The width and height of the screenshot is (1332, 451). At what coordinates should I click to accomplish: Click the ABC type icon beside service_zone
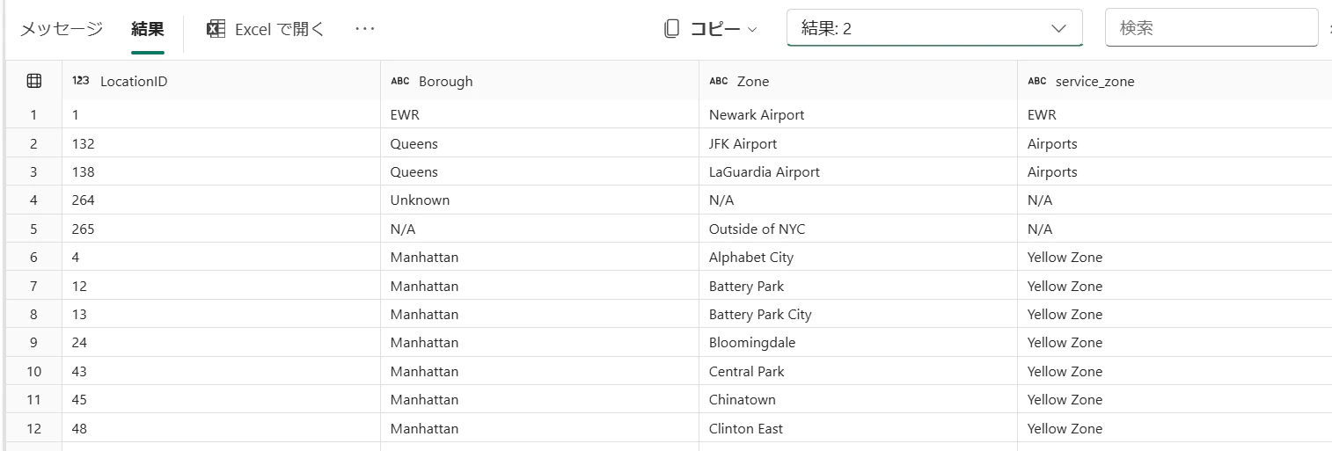tap(1037, 81)
